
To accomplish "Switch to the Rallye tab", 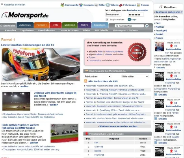I will pos(84,25).
